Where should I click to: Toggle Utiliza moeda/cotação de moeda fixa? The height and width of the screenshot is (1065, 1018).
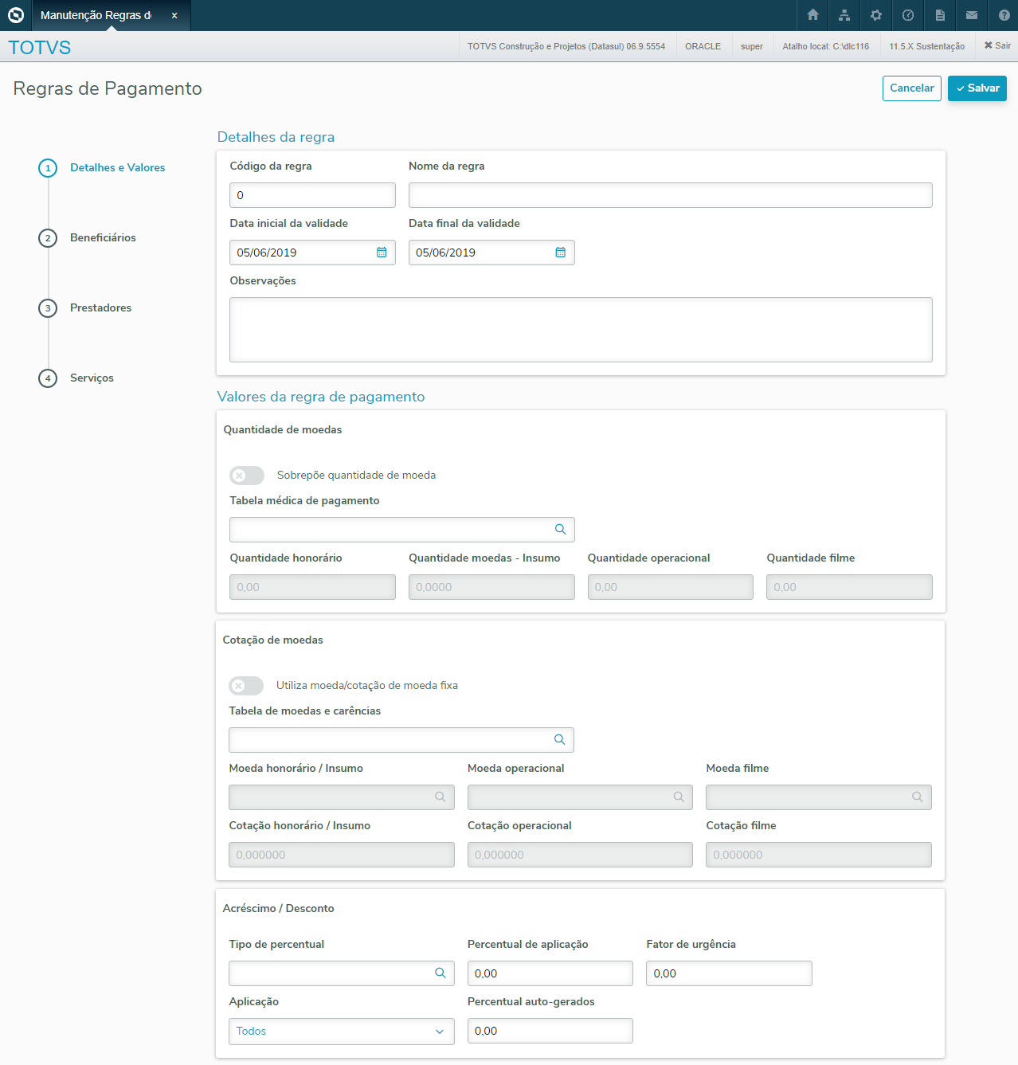[246, 686]
